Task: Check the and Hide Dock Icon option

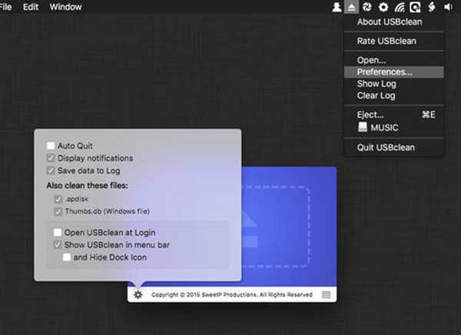Action: 67,257
